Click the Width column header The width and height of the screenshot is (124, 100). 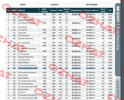[14, 10]
